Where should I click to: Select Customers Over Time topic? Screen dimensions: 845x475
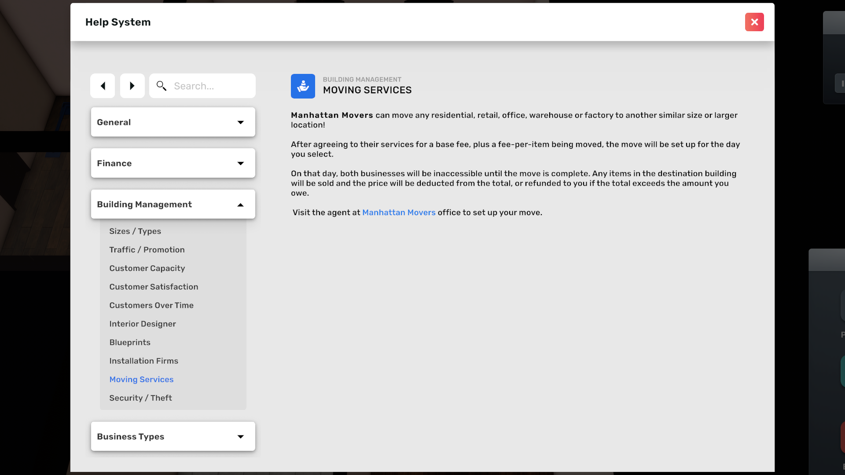[151, 305]
